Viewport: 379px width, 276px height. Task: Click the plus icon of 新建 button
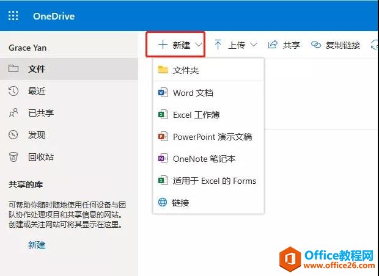pos(163,45)
